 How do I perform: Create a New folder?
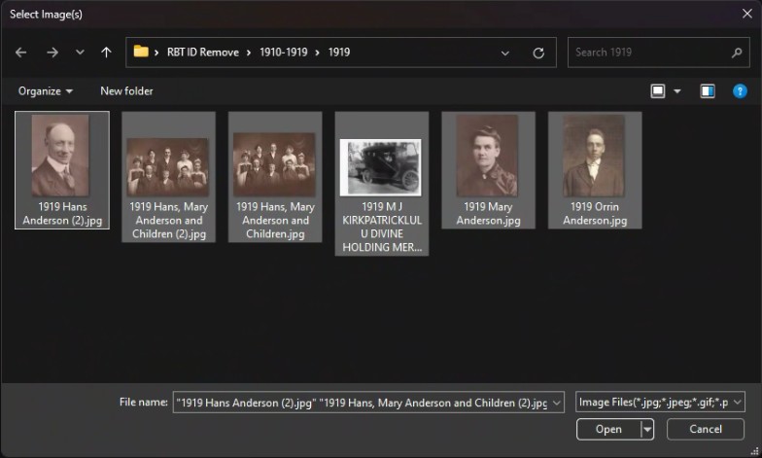[126, 91]
